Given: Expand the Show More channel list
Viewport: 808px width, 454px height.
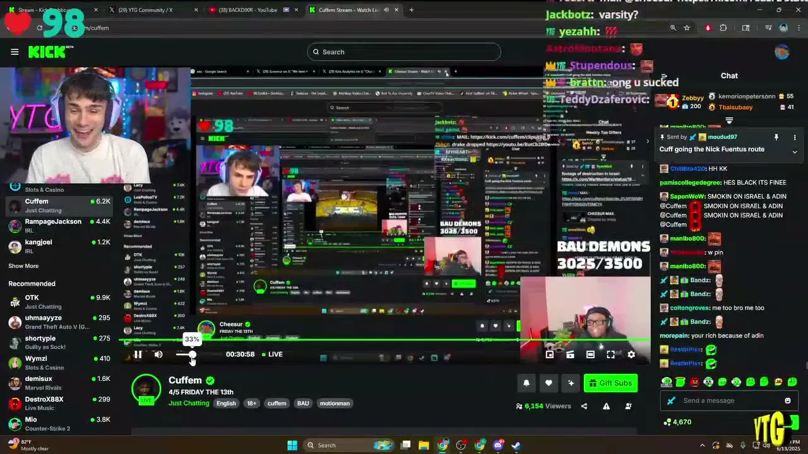Looking at the screenshot, I should coord(23,266).
